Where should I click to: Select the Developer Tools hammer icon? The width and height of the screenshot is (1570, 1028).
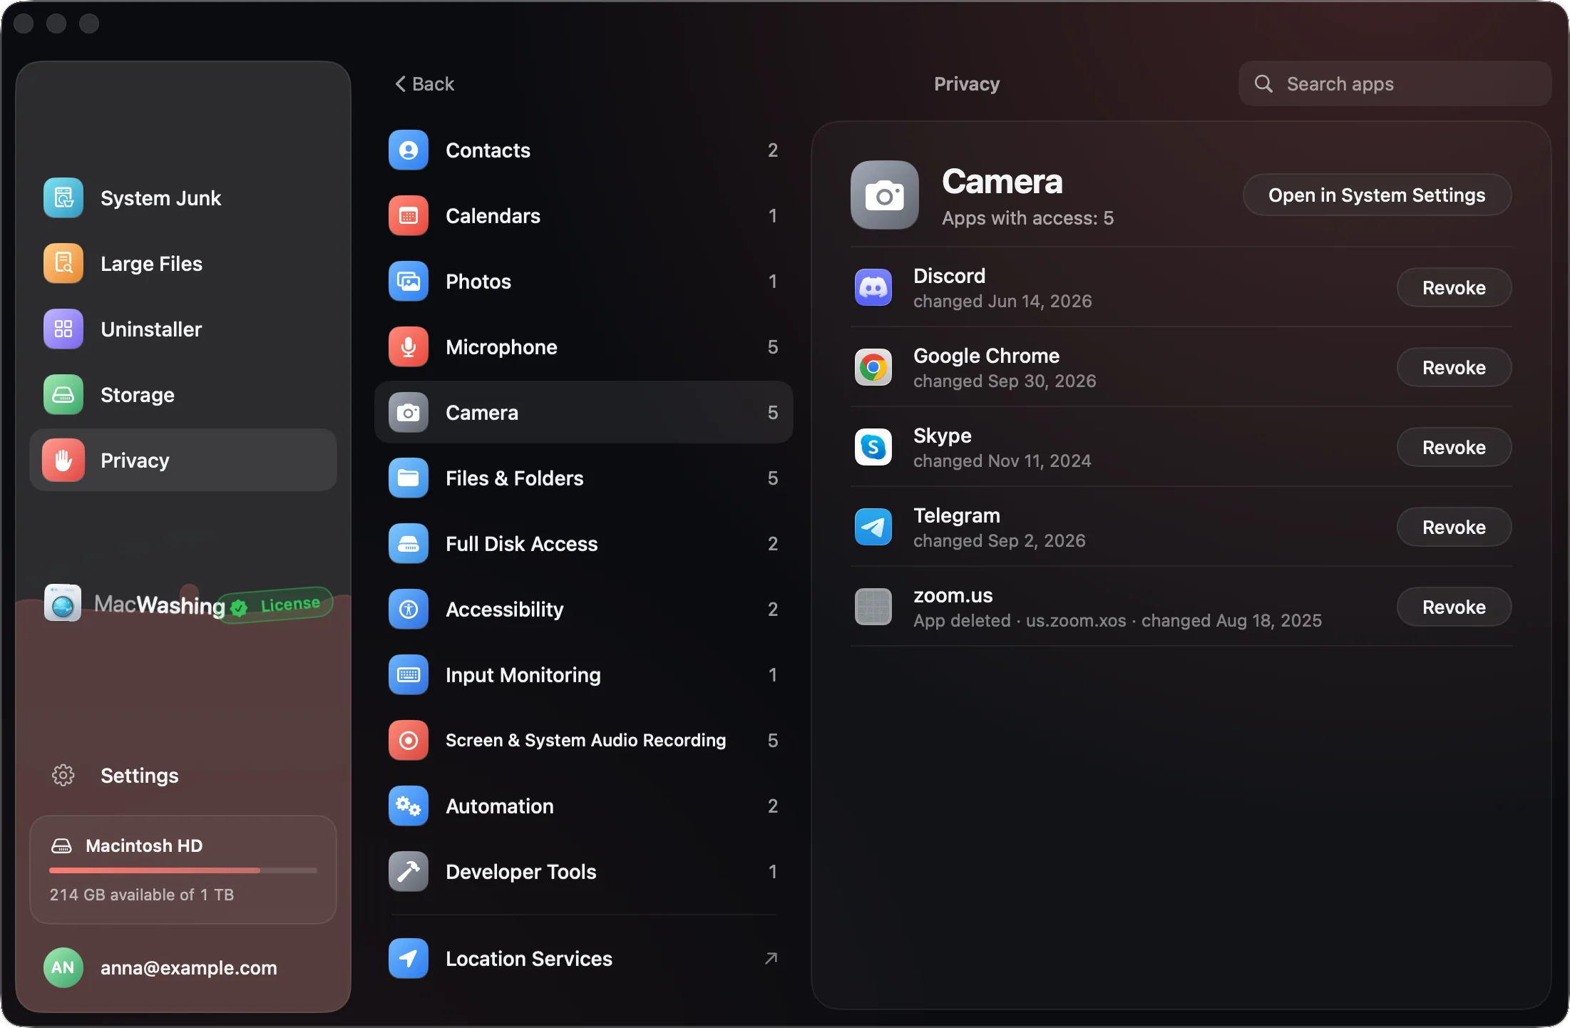click(408, 871)
